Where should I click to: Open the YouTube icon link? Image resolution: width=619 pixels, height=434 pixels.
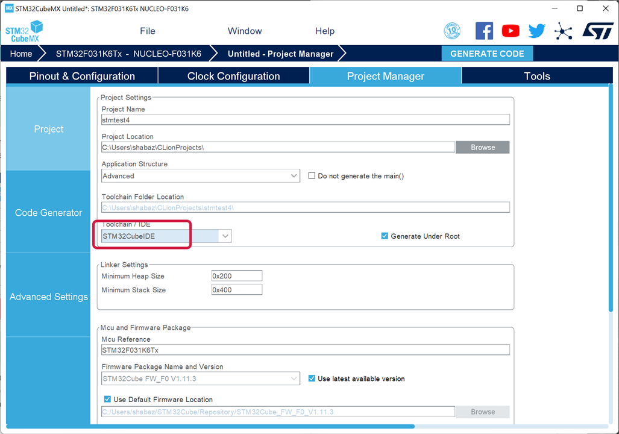pyautogui.click(x=511, y=31)
